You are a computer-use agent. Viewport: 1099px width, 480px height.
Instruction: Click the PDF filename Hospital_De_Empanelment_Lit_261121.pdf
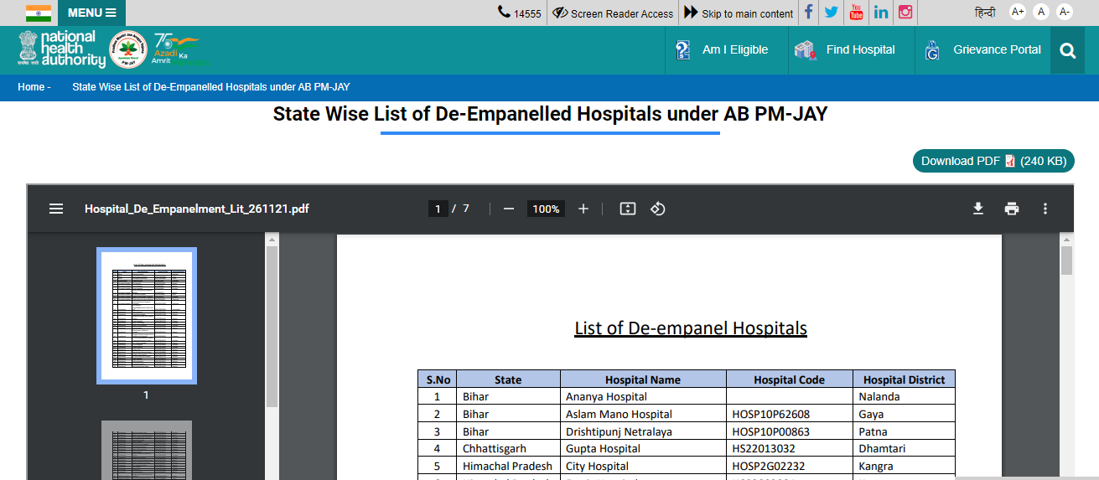coord(197,209)
